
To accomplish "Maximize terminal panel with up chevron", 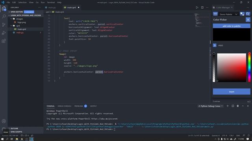I will pos(243,106).
